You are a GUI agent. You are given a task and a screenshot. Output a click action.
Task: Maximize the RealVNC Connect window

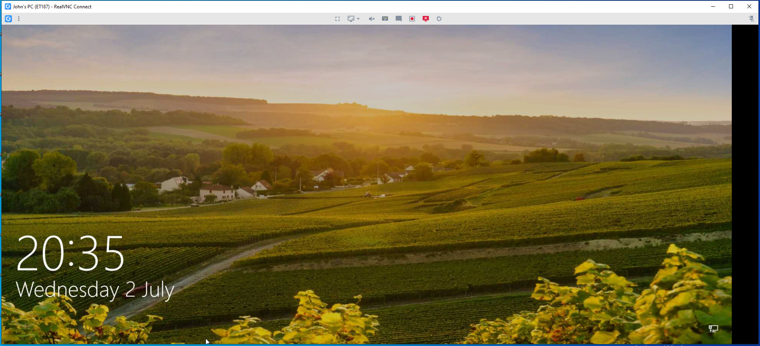731,6
